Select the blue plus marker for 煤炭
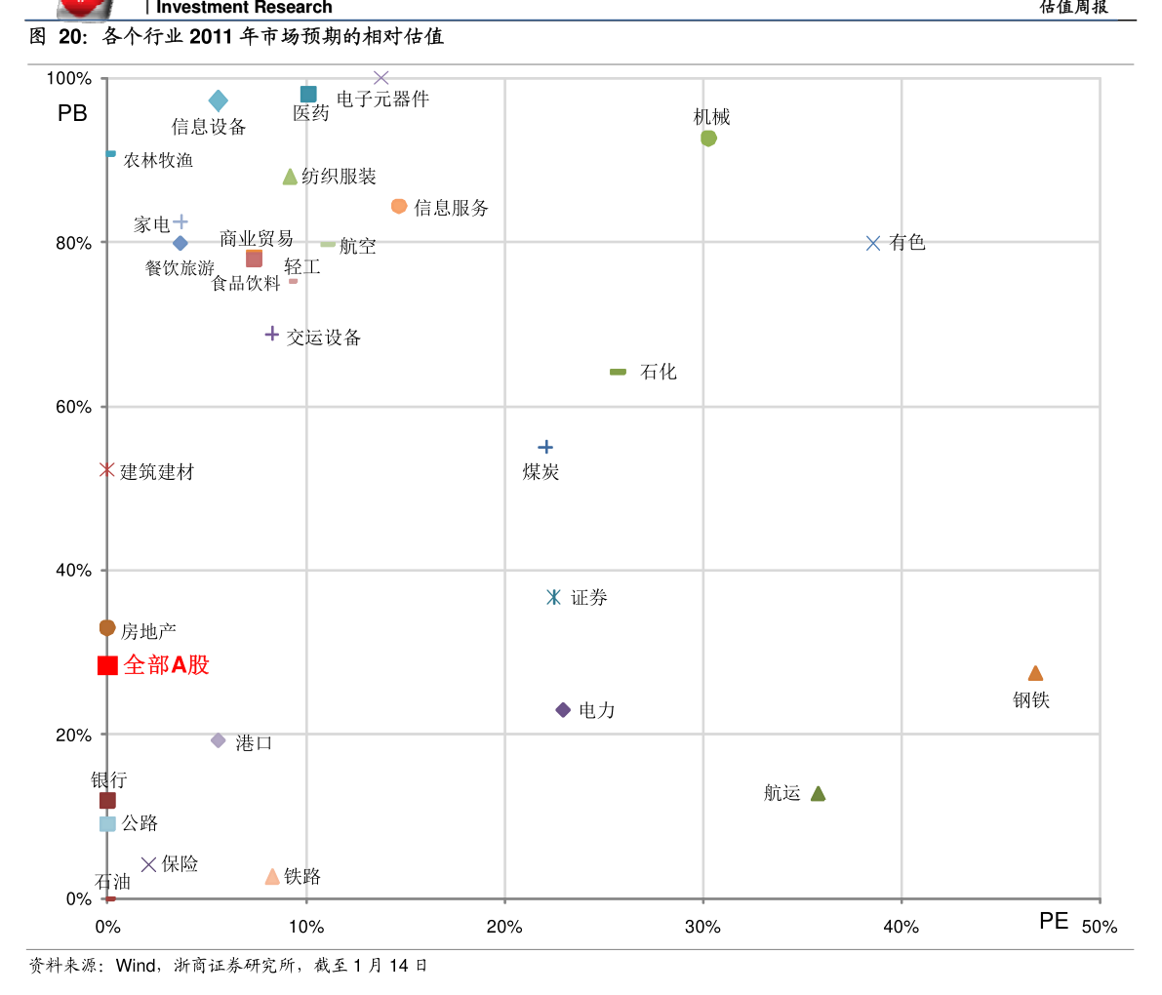Viewport: 1162px width, 995px height. [x=545, y=447]
